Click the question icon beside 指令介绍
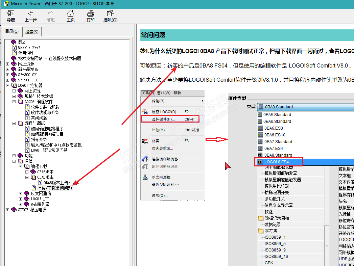This screenshot has width=354, height=266. [27, 139]
